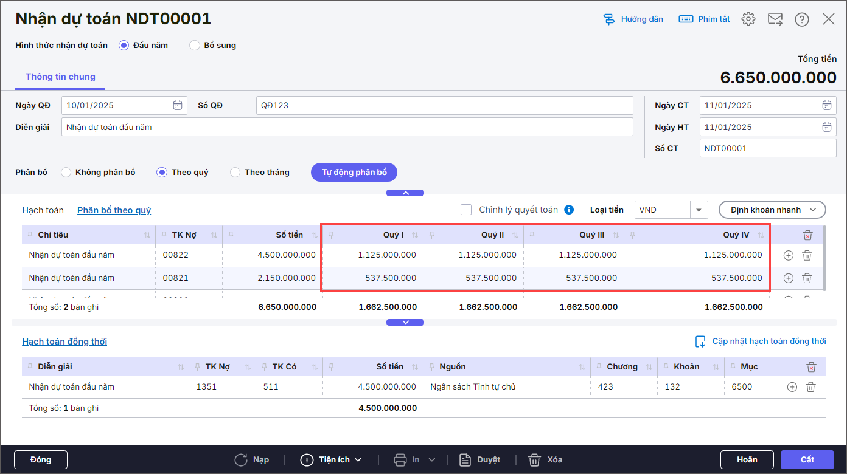Open the Loại tiền VND dropdown
Screen dimensions: 847x474
pos(699,210)
